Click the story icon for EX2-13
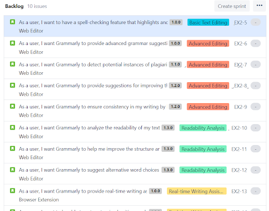The width and height of the screenshot is (269, 211). pyautogui.click(x=13, y=191)
